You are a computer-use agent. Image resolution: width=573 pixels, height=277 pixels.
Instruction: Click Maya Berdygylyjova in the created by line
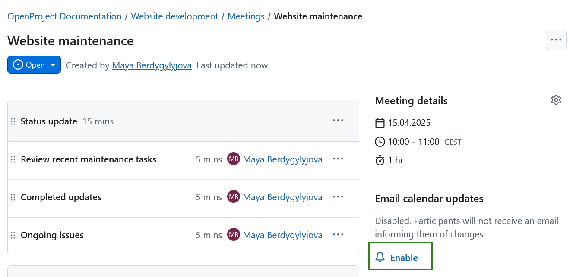click(x=152, y=65)
